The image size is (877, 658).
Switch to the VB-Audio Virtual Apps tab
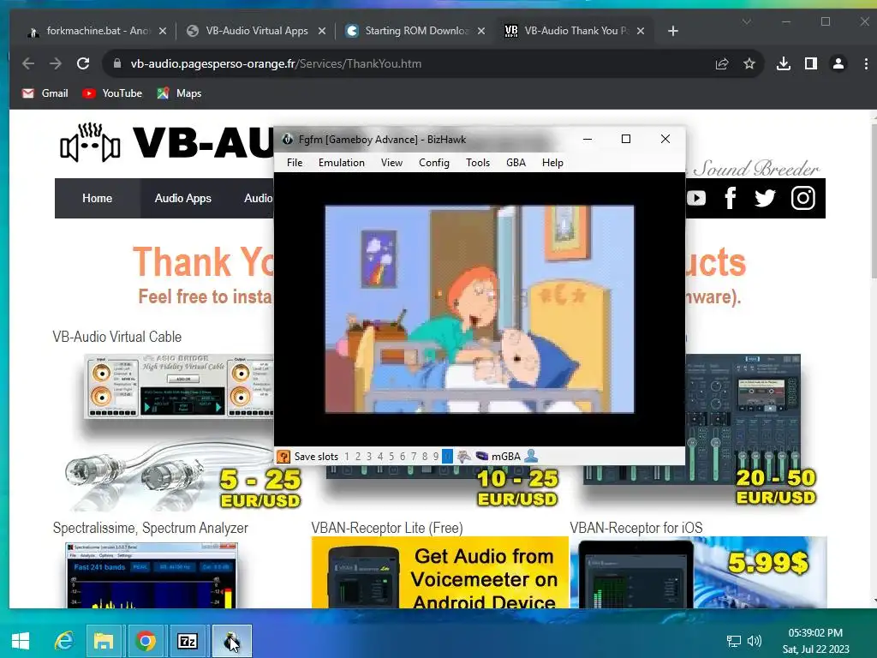tap(256, 31)
